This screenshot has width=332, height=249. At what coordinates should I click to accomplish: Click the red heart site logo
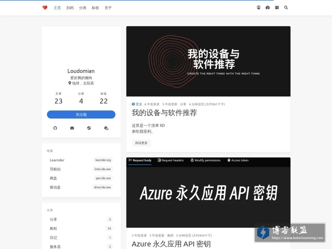click(x=45, y=8)
